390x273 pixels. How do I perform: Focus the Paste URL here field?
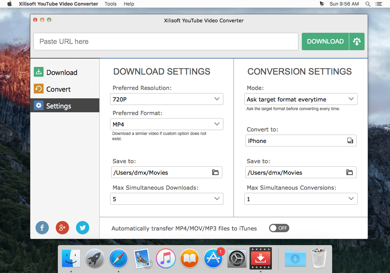coord(166,41)
